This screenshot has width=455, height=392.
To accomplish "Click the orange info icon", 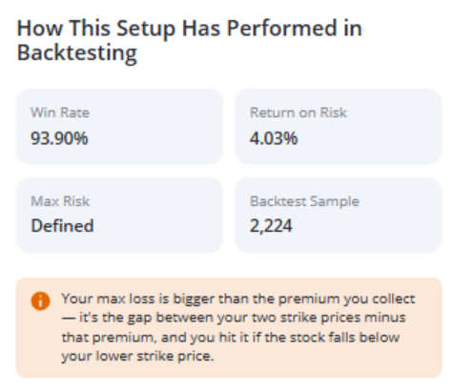I will coord(40,300).
